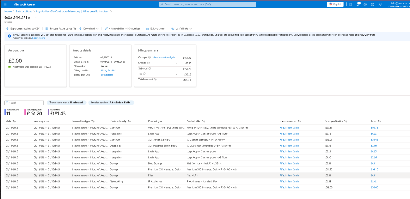Open Copilot in the Azure header
This screenshot has height=199, width=410.
(x=335, y=4)
